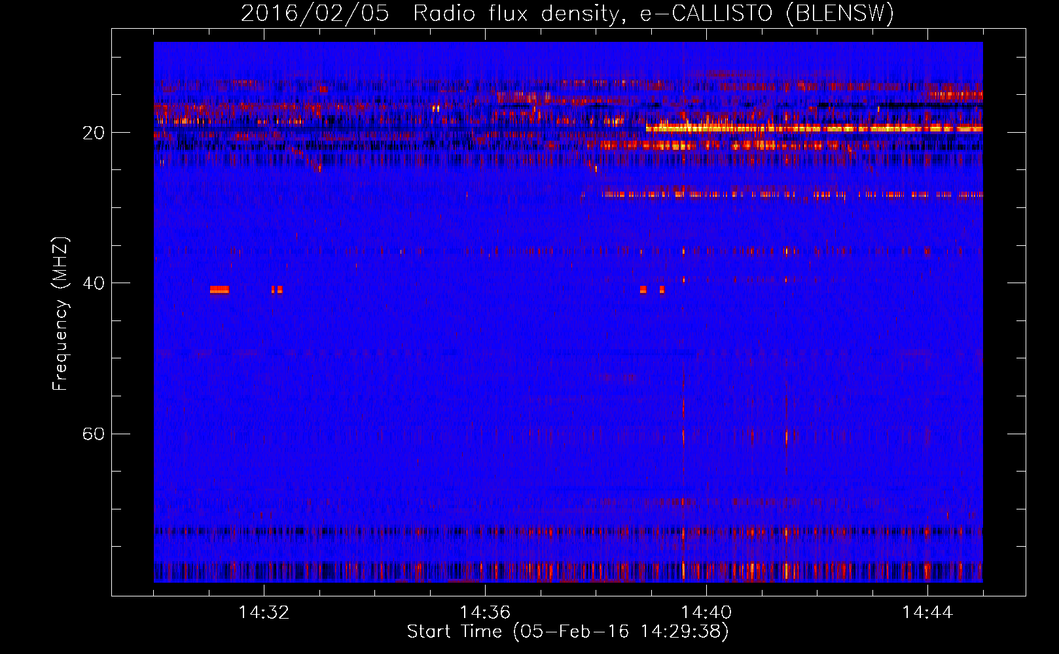1059x654 pixels.
Task: Click the bright yellow emission band near 20 MHz
Action: 814,129
